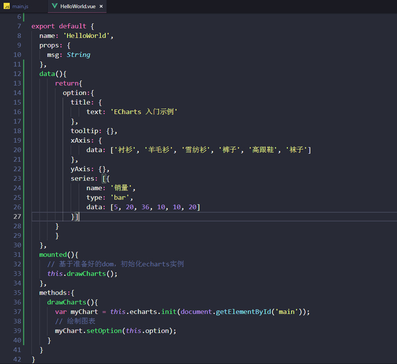Click 'data' method name on line 12

(47, 74)
